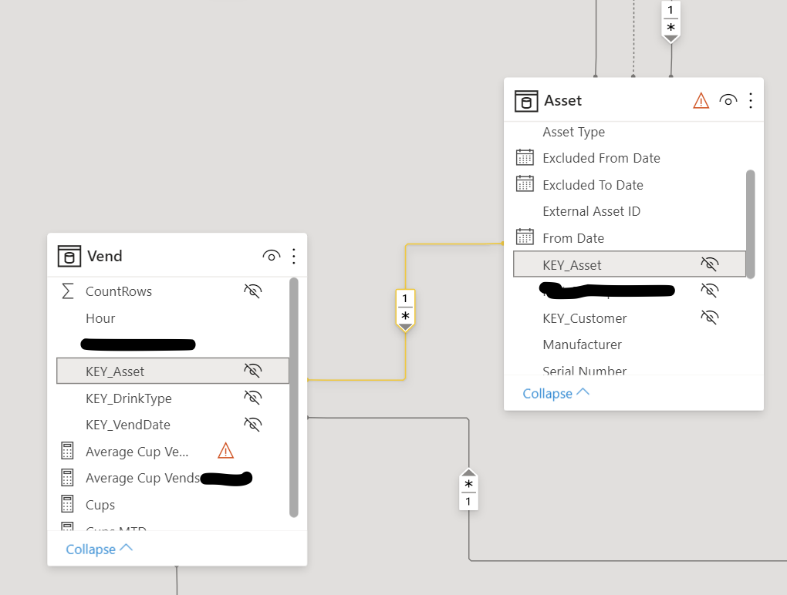The image size is (787, 595).
Task: Unhide the CountRows field
Action: pos(253,291)
